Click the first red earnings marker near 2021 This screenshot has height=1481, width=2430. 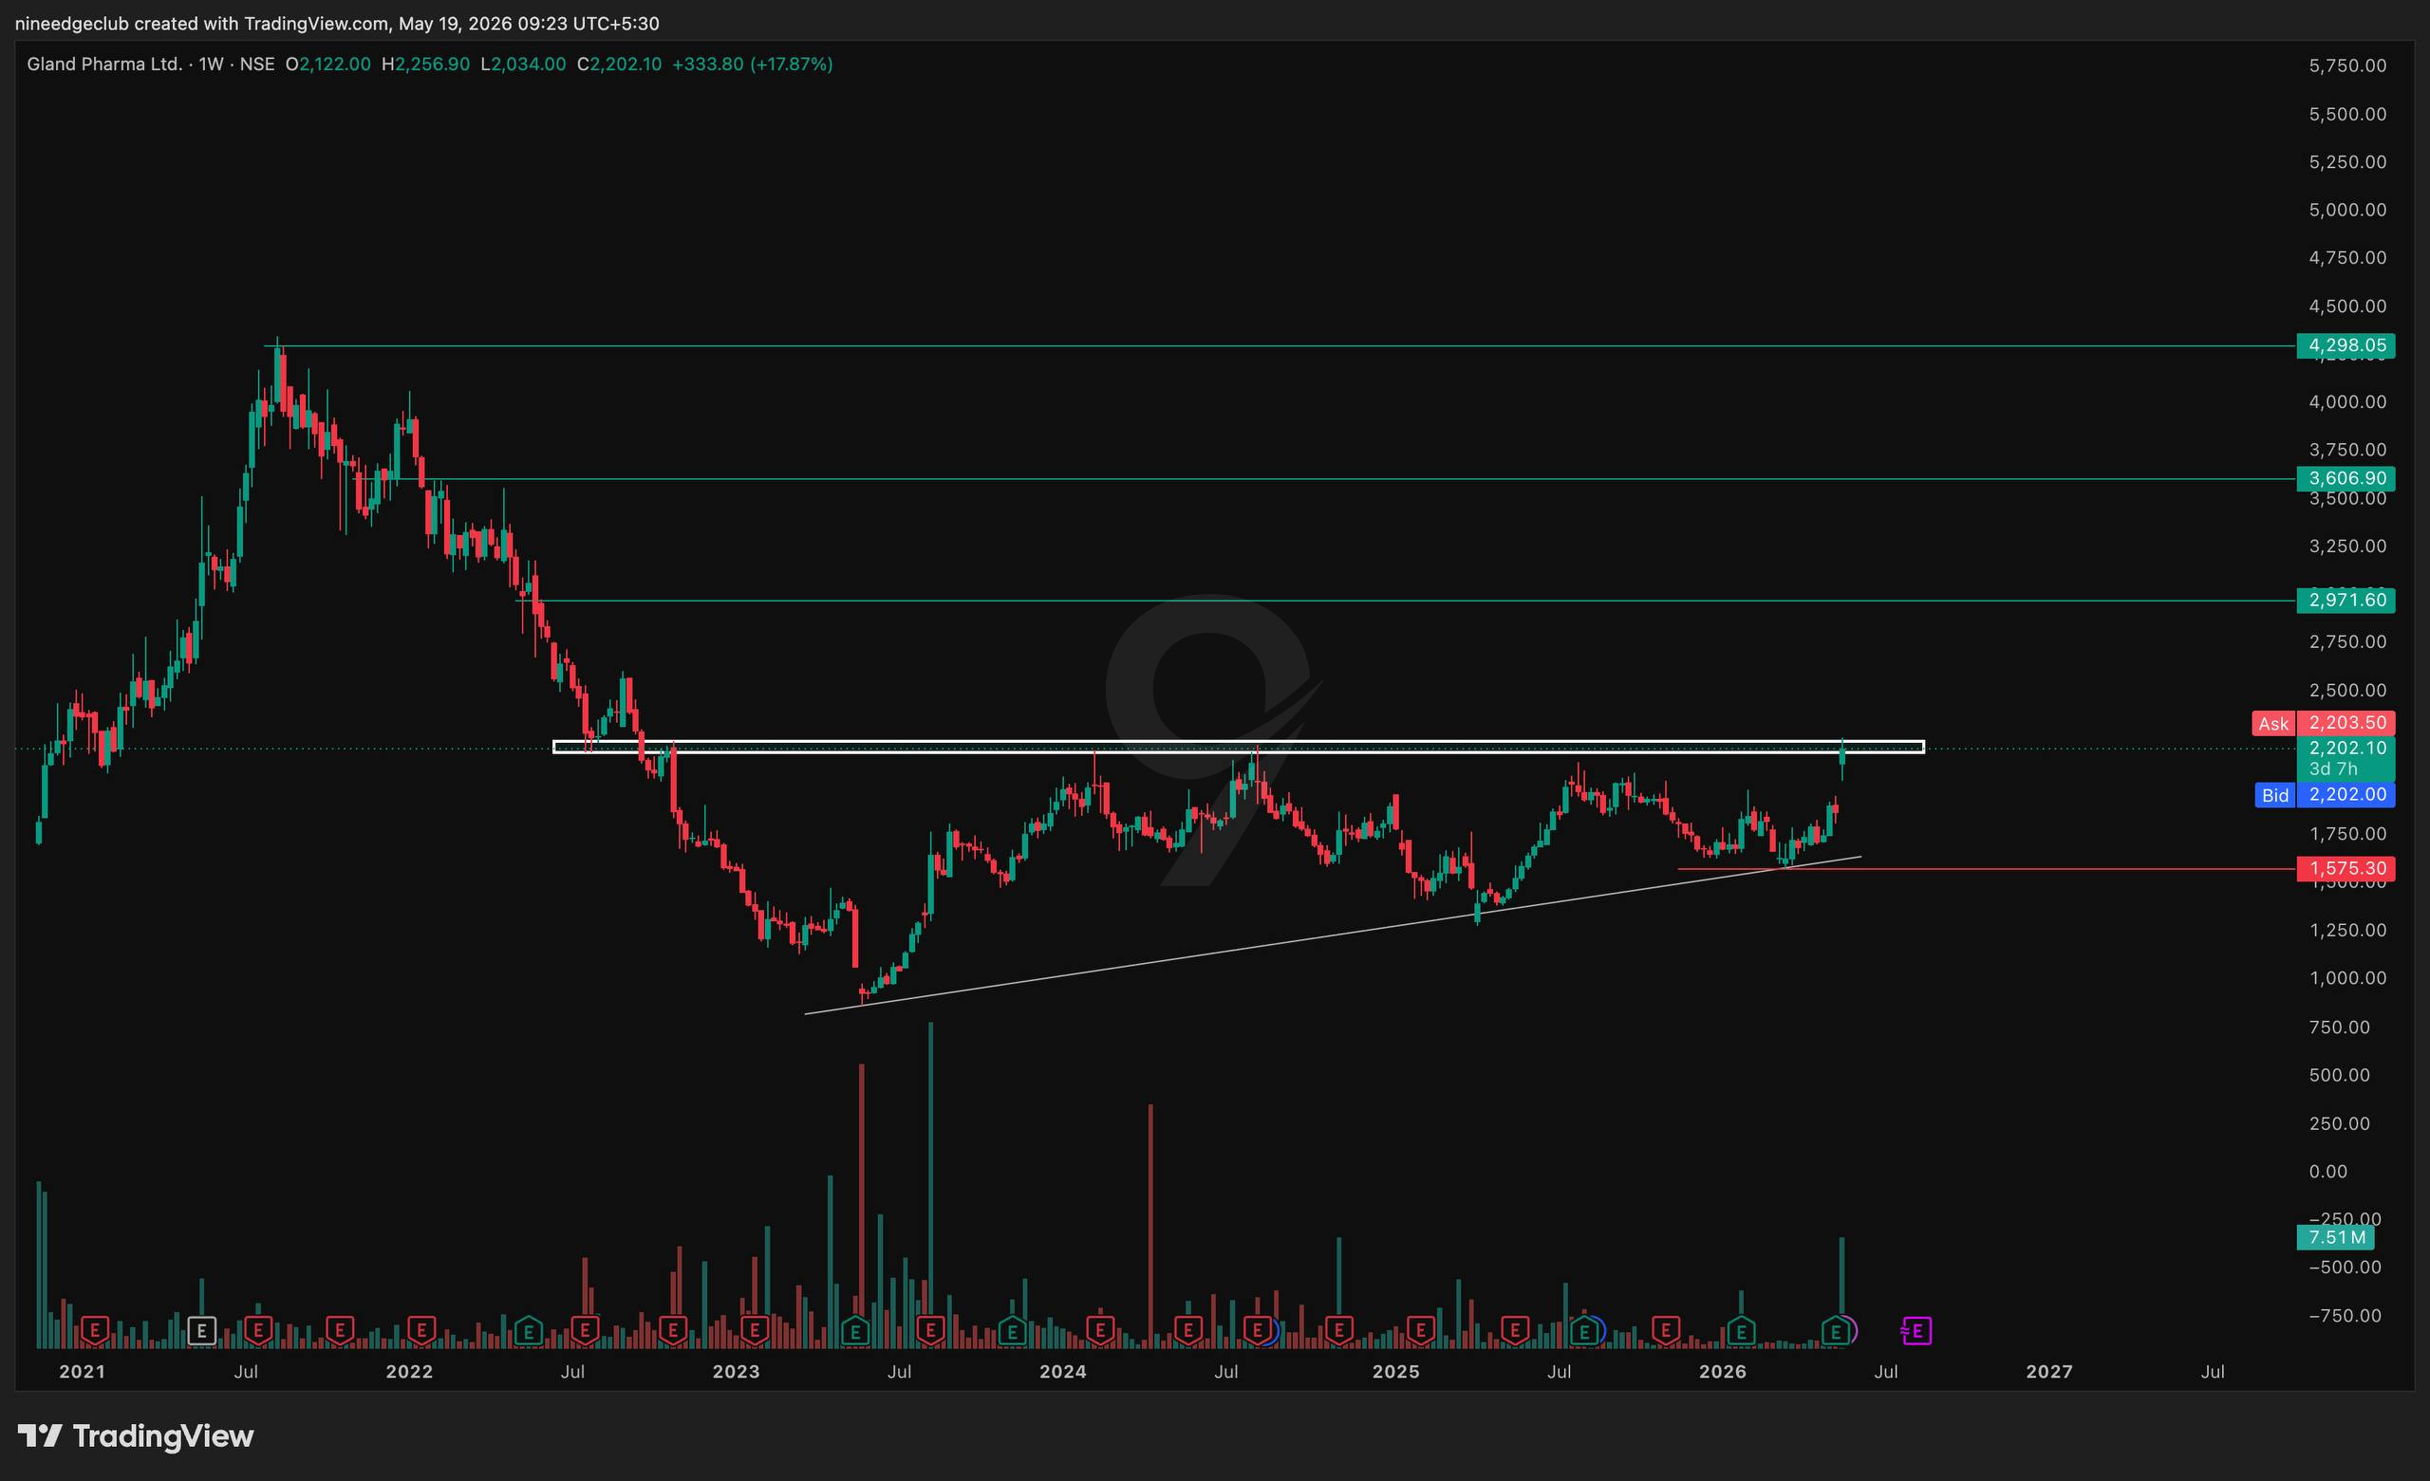click(94, 1331)
